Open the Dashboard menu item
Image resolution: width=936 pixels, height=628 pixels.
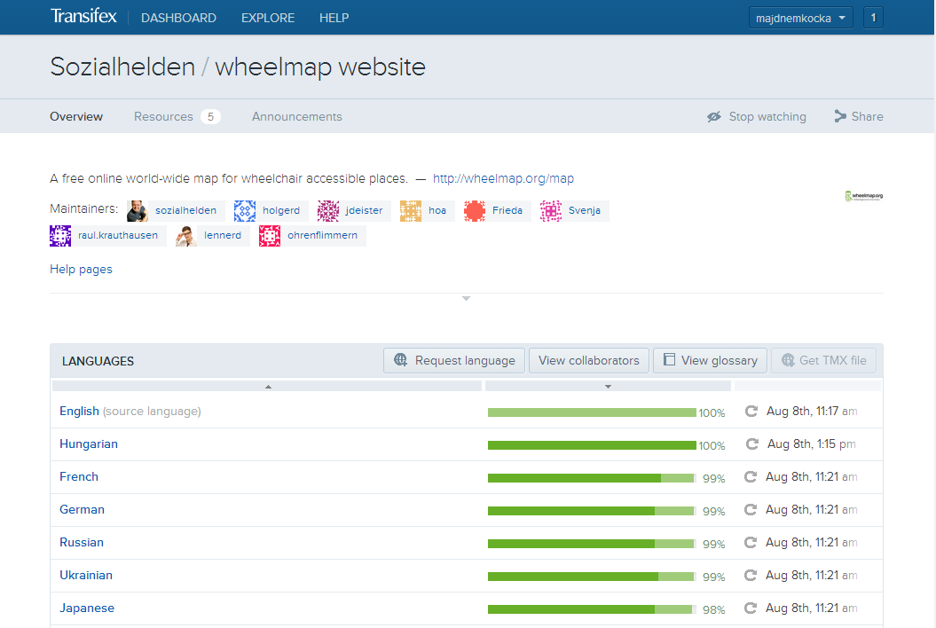click(x=178, y=18)
